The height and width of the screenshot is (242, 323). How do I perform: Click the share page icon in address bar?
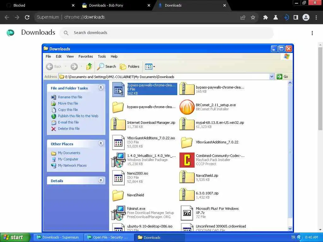point(243,18)
